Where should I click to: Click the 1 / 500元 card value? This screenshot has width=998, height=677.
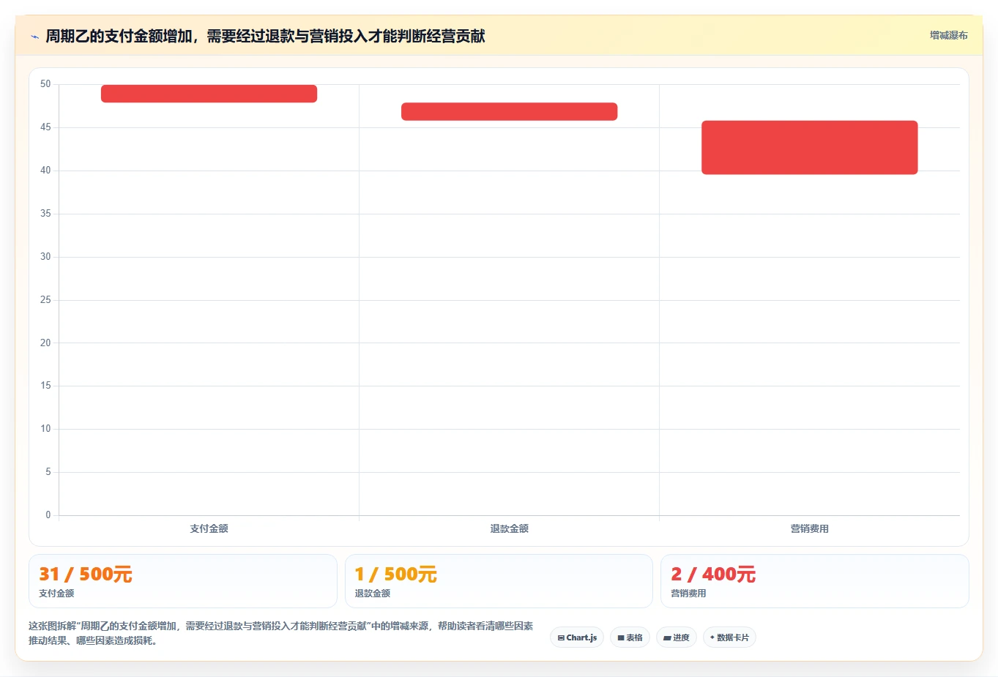pyautogui.click(x=395, y=575)
